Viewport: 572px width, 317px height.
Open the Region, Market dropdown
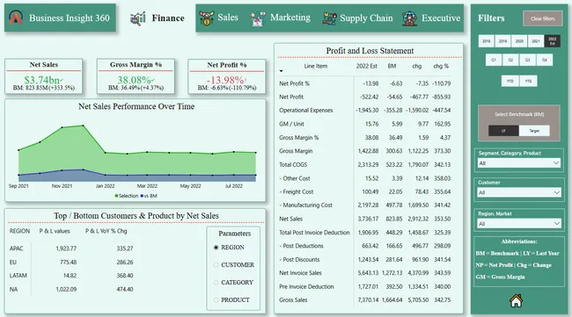click(518, 223)
